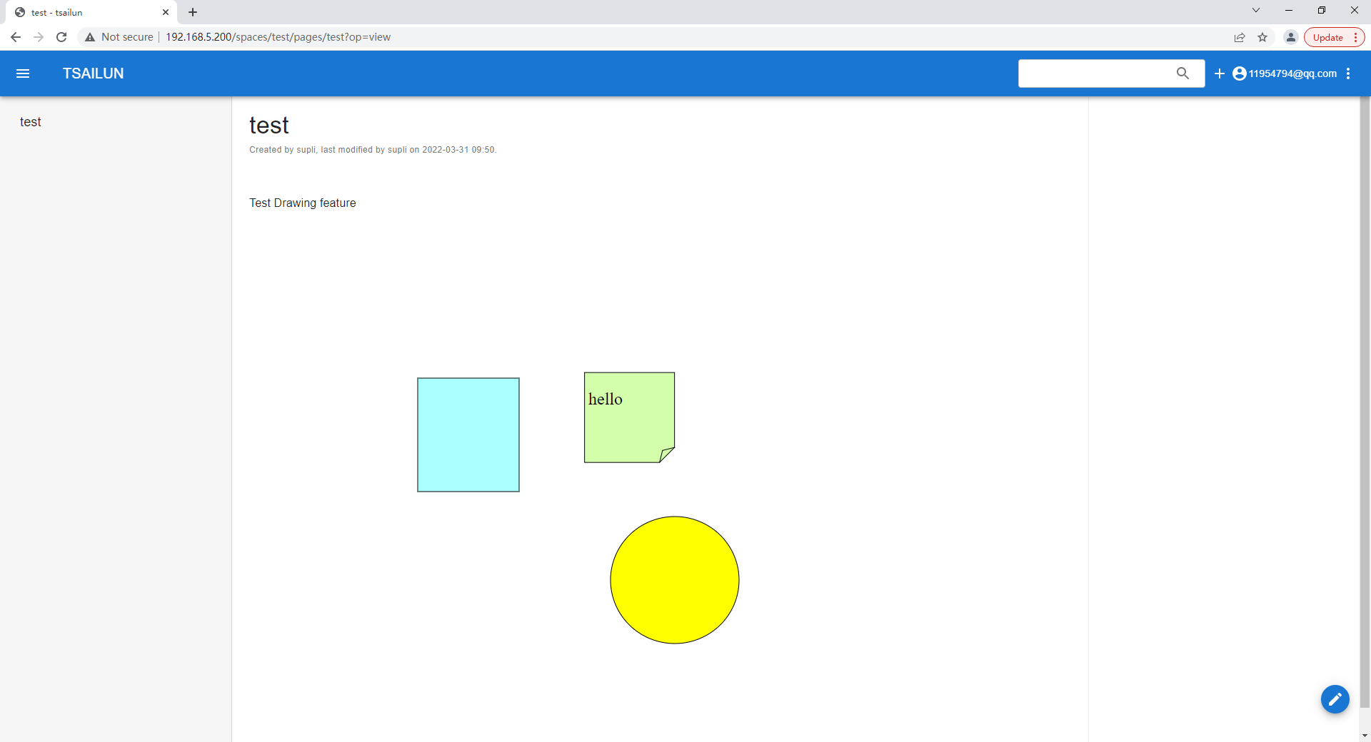Click the yellow circle shape

(x=675, y=580)
